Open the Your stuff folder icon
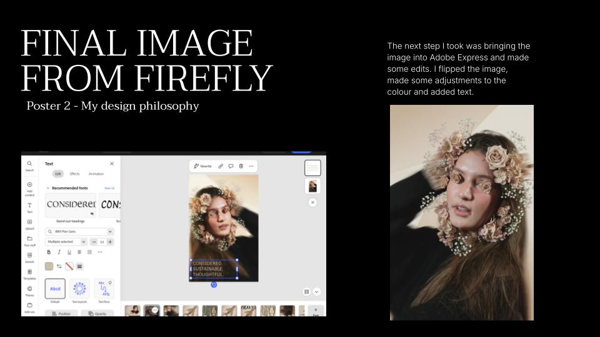This screenshot has height=337, width=600. (x=29, y=241)
